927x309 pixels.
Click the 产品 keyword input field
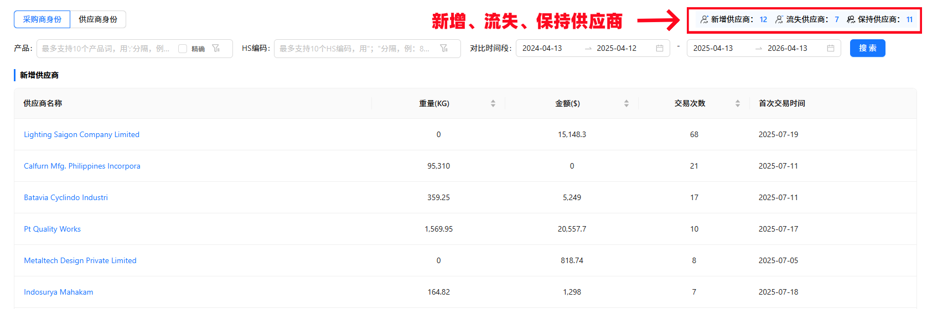(x=105, y=49)
